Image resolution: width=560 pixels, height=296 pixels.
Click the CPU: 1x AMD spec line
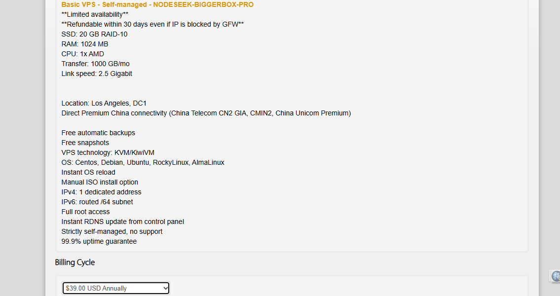83,54
